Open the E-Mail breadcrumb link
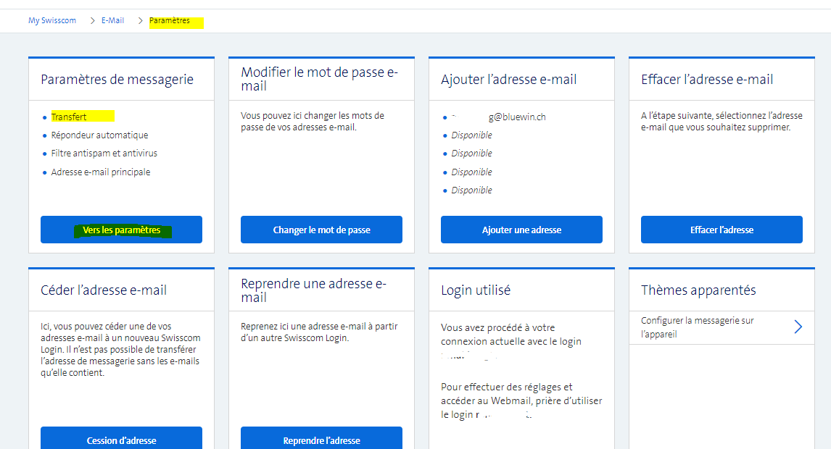 (112, 21)
